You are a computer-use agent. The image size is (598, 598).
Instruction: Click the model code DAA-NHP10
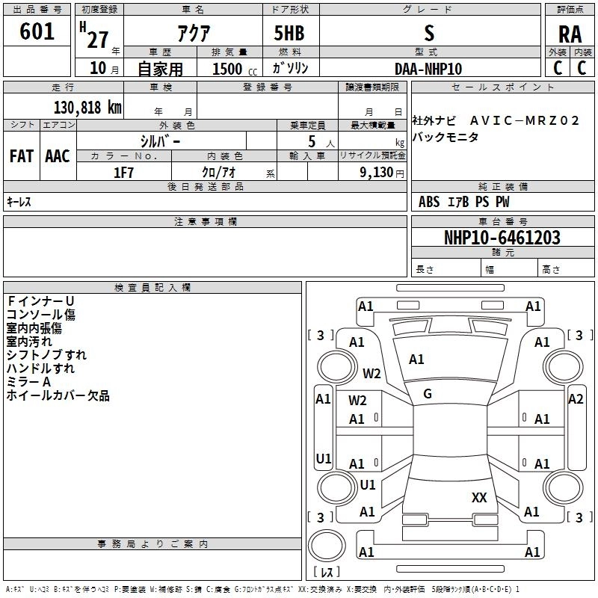click(428, 68)
